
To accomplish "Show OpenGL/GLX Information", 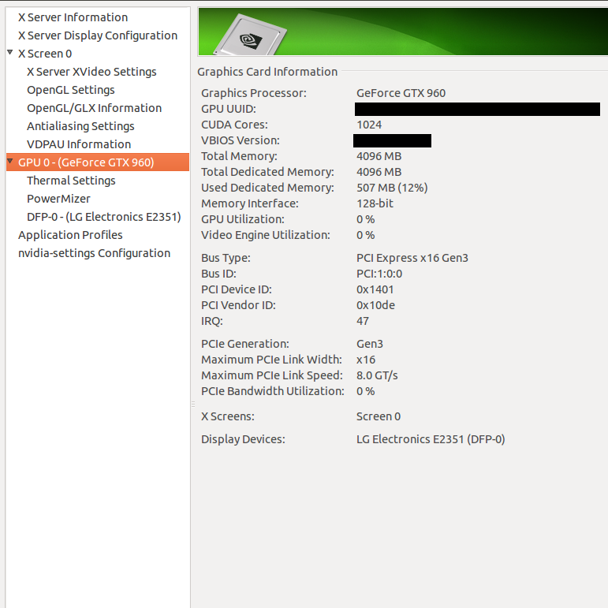I will [94, 108].
